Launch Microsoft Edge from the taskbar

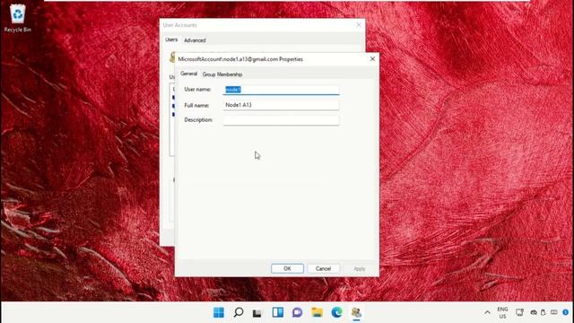(337, 312)
